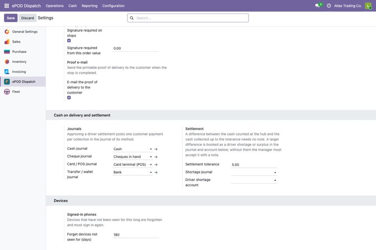Open the activities clock icon

click(329, 6)
